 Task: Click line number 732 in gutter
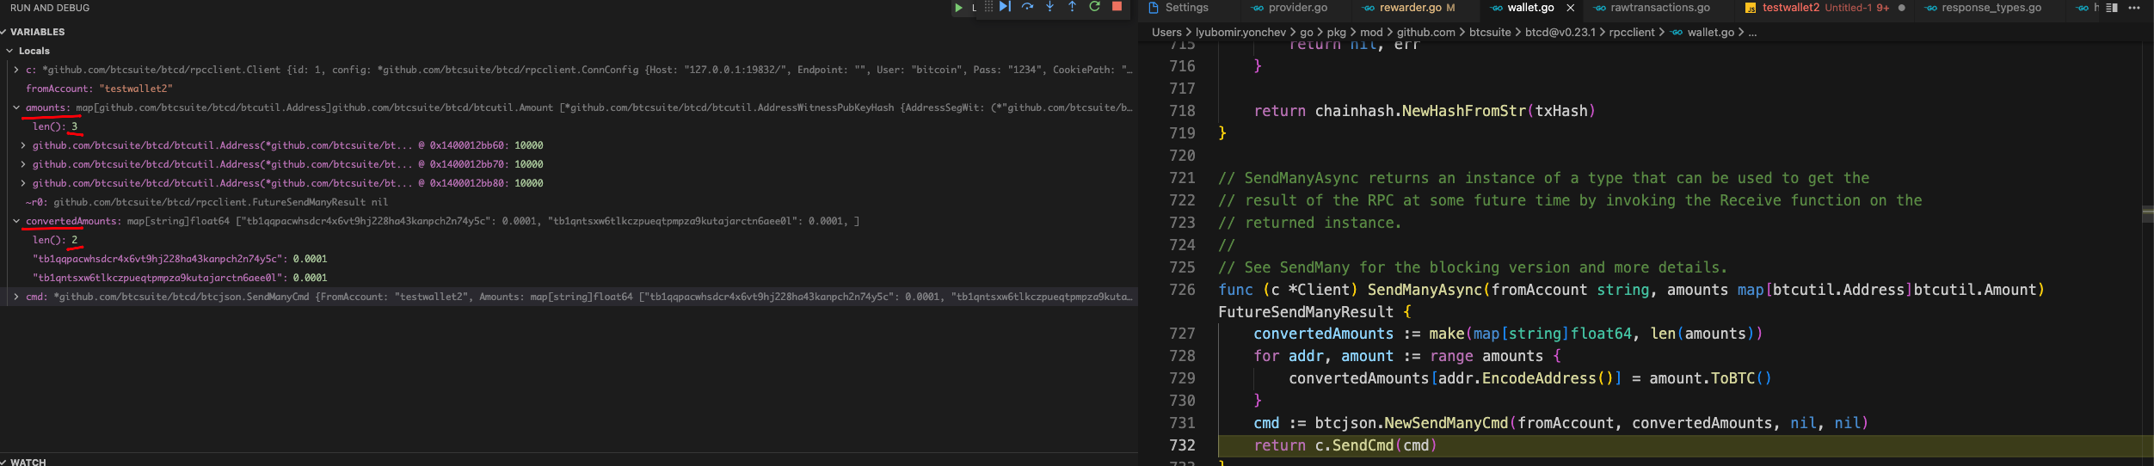pos(1182,445)
